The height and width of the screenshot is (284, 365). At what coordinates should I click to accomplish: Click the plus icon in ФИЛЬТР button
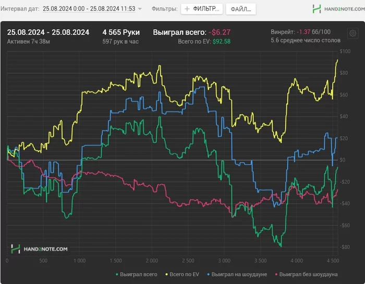187,9
